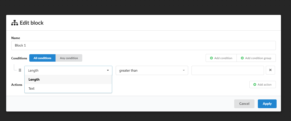Open the greater than operator dropdown
Screen dimensions: 291x121
[152, 71]
